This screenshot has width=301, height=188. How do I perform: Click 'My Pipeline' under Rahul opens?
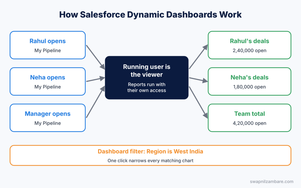[48, 51]
